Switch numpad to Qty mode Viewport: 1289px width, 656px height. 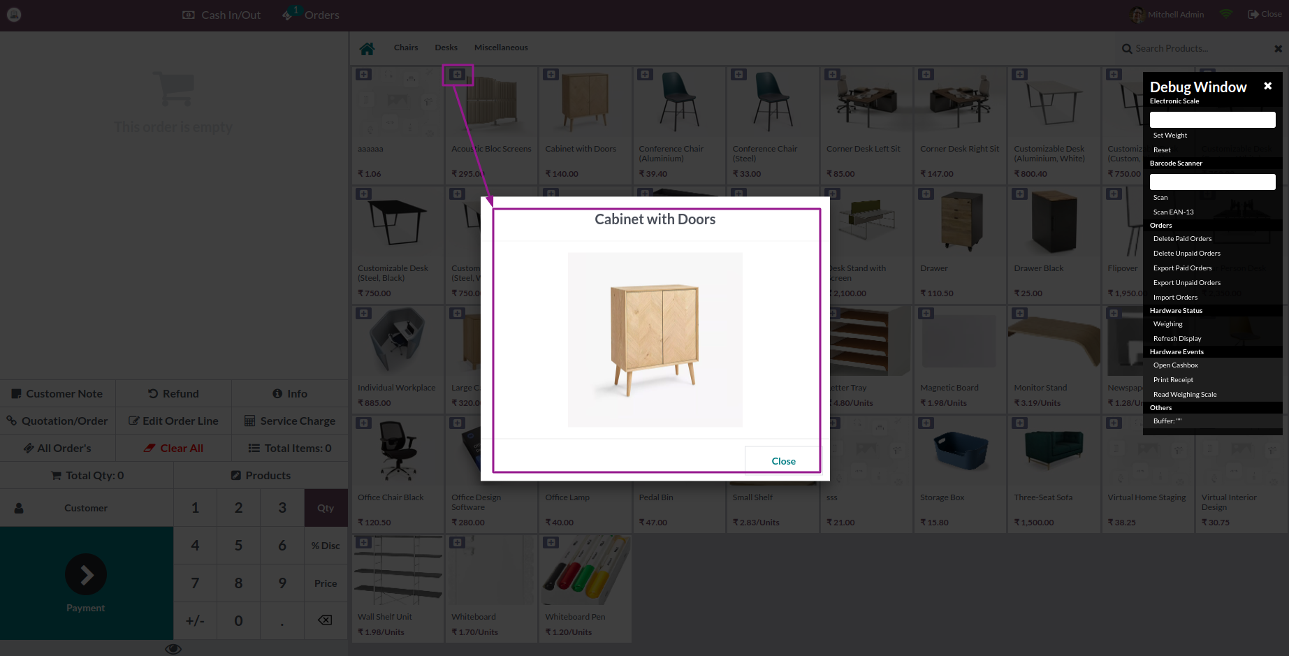coord(325,507)
